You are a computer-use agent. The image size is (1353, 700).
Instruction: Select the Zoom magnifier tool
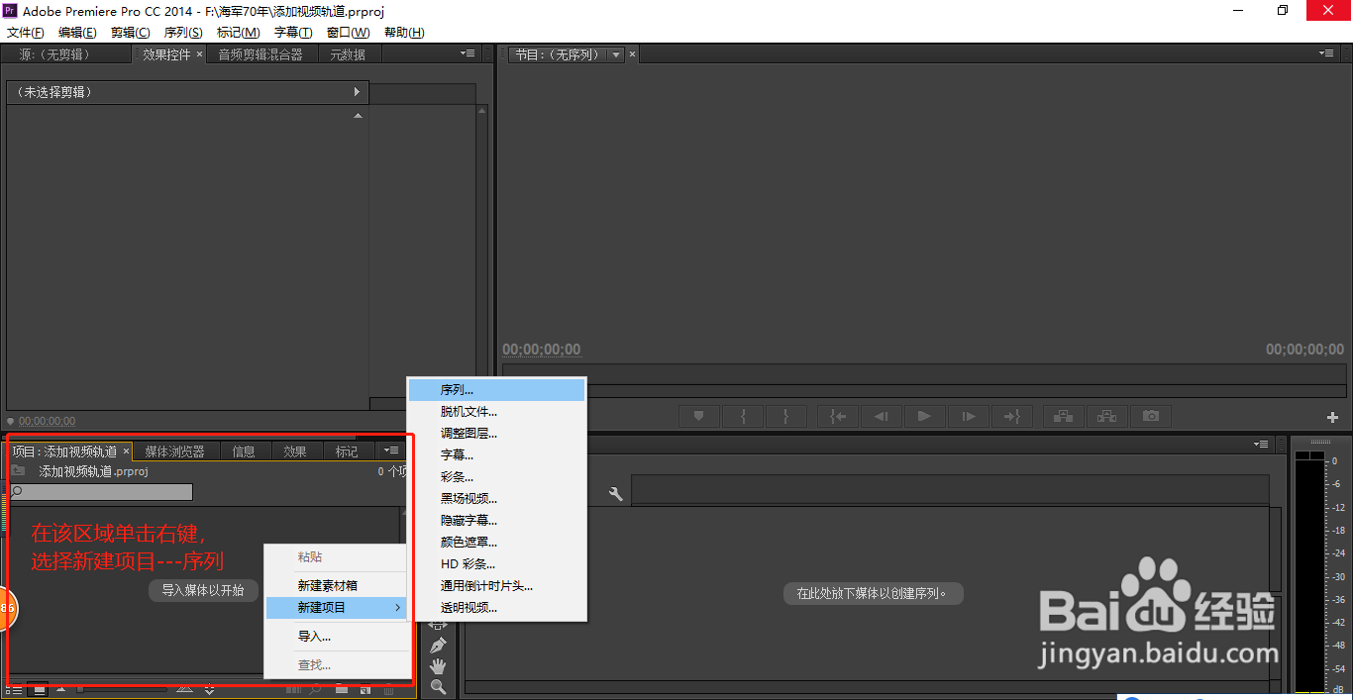coord(438,687)
